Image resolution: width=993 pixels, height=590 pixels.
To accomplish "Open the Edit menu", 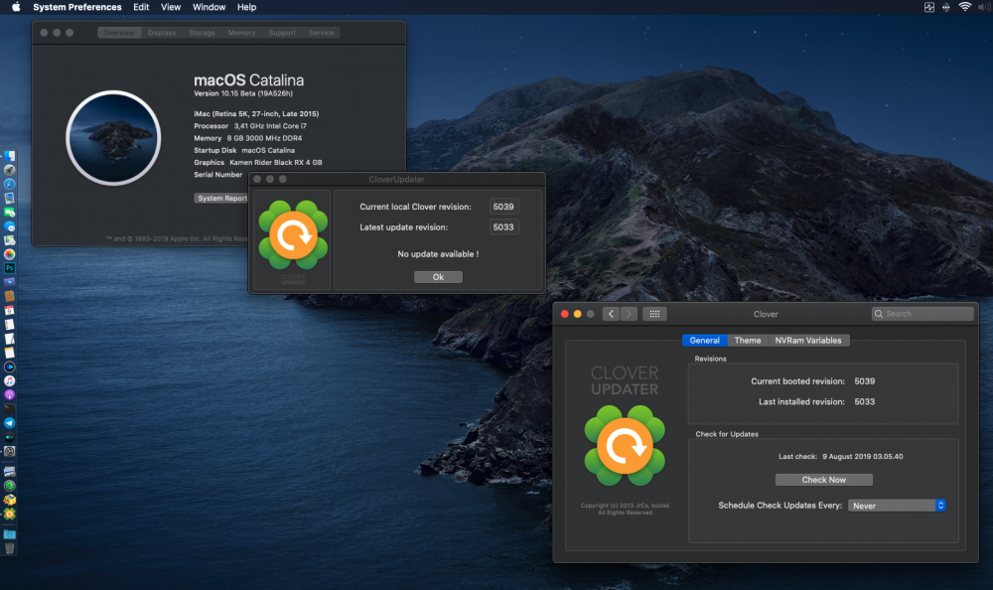I will pos(141,7).
